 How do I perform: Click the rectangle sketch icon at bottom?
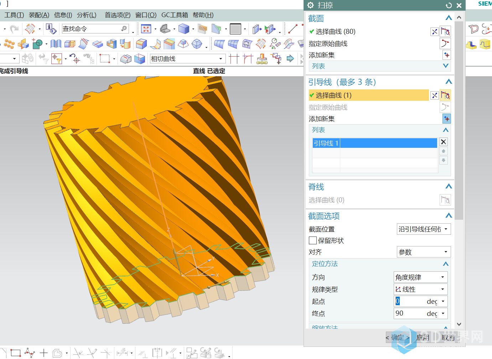15,353
